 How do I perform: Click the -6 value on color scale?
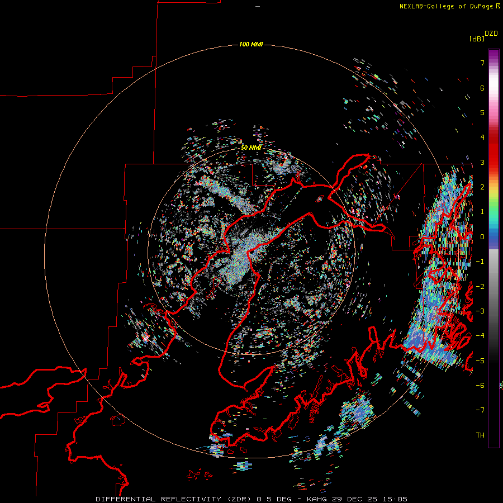(x=480, y=386)
